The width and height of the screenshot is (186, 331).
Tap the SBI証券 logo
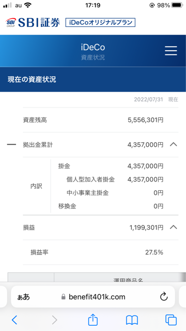(33, 23)
